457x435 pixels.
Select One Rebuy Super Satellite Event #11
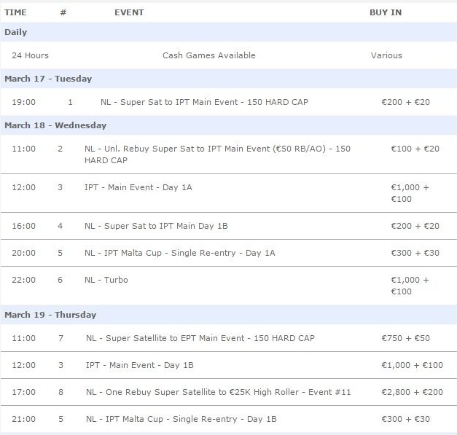click(x=229, y=392)
